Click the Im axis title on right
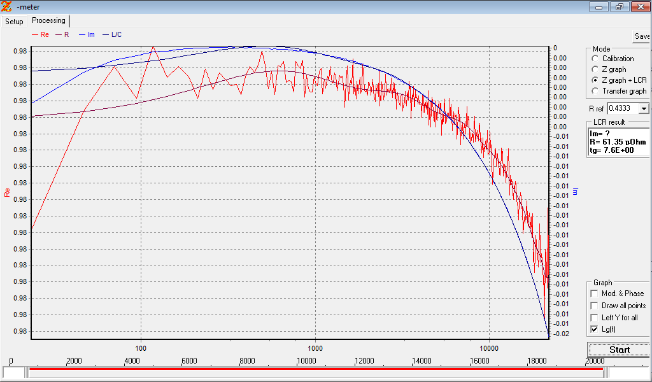This screenshot has width=652, height=382. pyautogui.click(x=576, y=192)
